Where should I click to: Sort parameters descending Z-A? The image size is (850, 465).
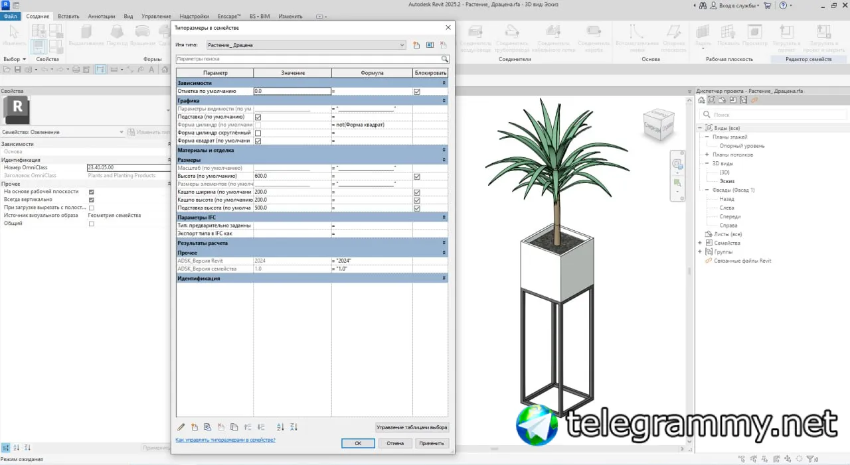(294, 427)
